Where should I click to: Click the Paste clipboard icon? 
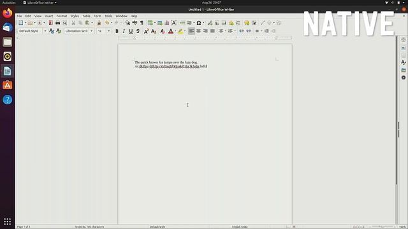coord(87,23)
